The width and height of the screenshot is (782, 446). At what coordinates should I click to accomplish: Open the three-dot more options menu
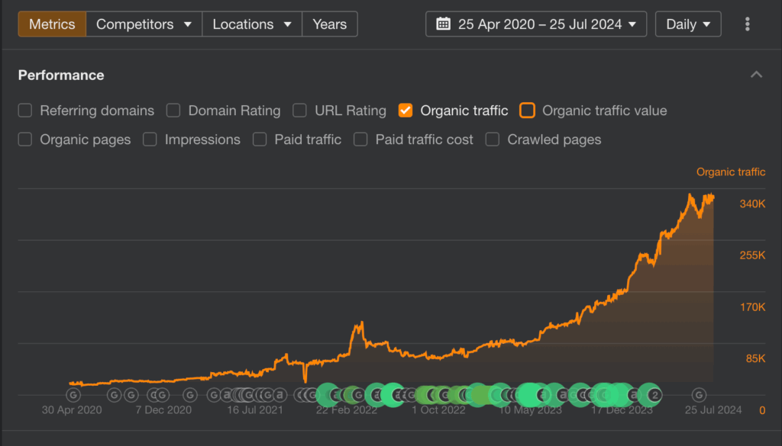tap(747, 24)
